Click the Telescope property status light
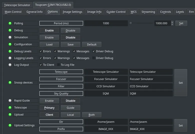195x134 pixels. coord(10,107)
